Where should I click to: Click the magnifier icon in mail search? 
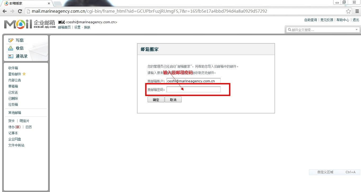pos(289,30)
